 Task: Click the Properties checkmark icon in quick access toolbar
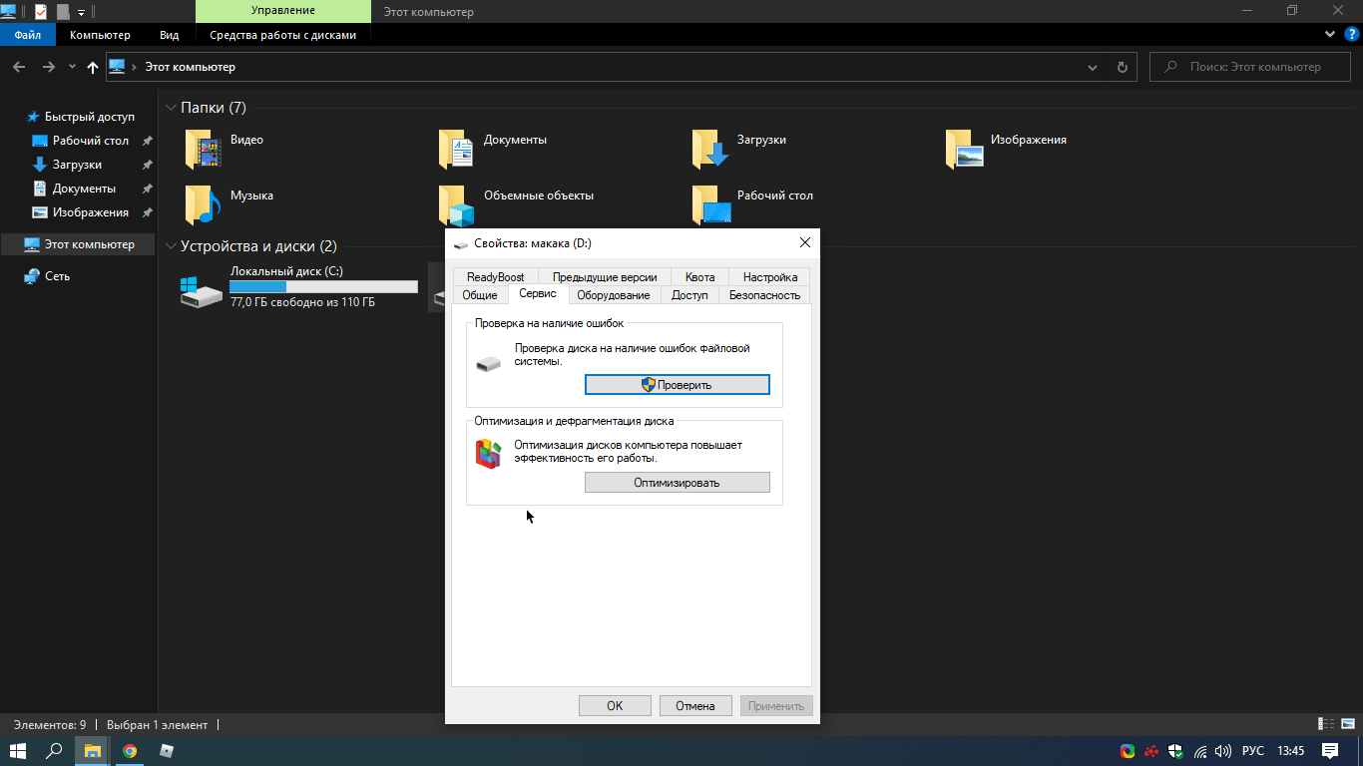click(x=40, y=11)
